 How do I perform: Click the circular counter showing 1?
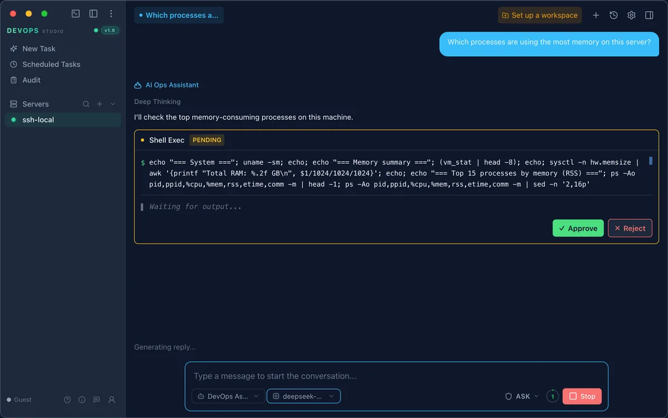tap(552, 396)
